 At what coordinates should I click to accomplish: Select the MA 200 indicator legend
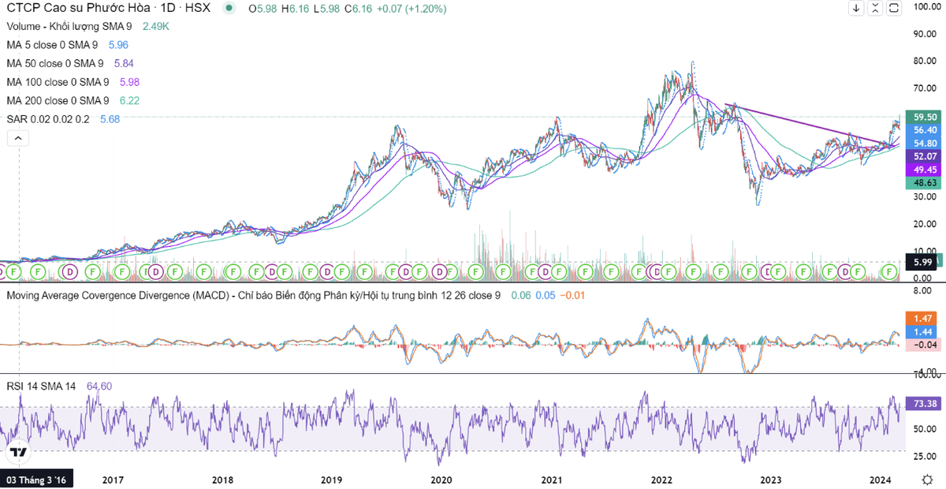pyautogui.click(x=57, y=100)
